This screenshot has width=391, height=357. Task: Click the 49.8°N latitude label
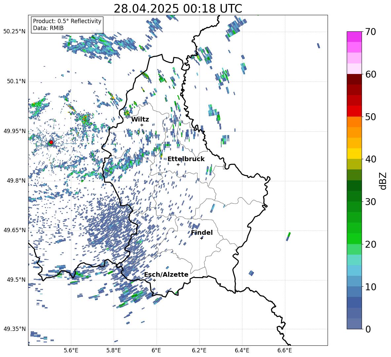pos(16,181)
